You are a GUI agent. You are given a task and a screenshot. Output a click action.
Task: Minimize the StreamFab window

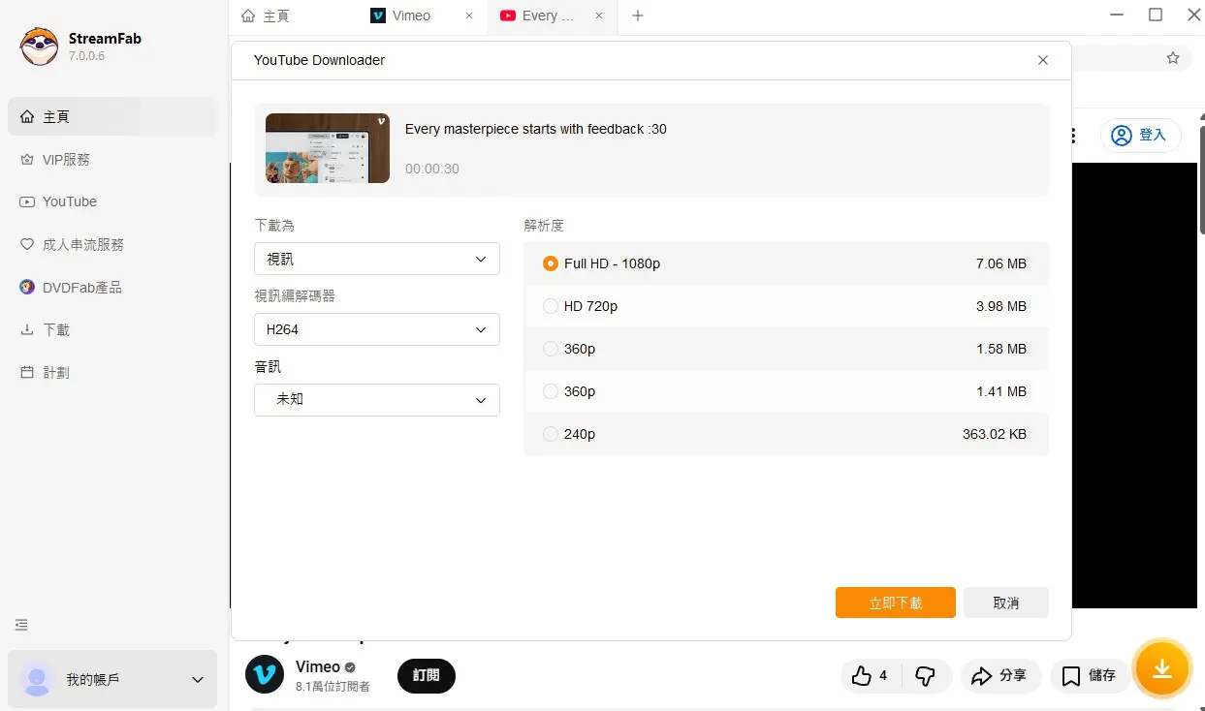click(x=1117, y=15)
